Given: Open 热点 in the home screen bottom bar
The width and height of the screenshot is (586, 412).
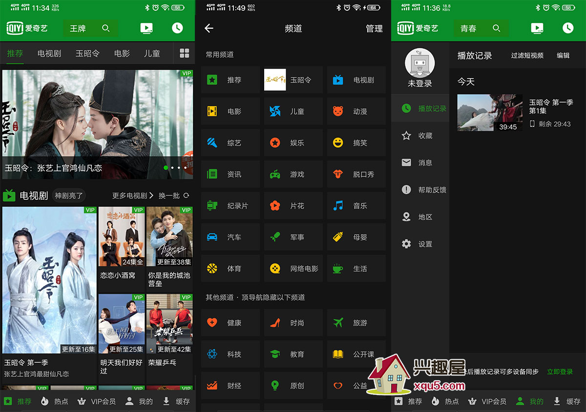Looking at the screenshot, I should pyautogui.click(x=55, y=401).
